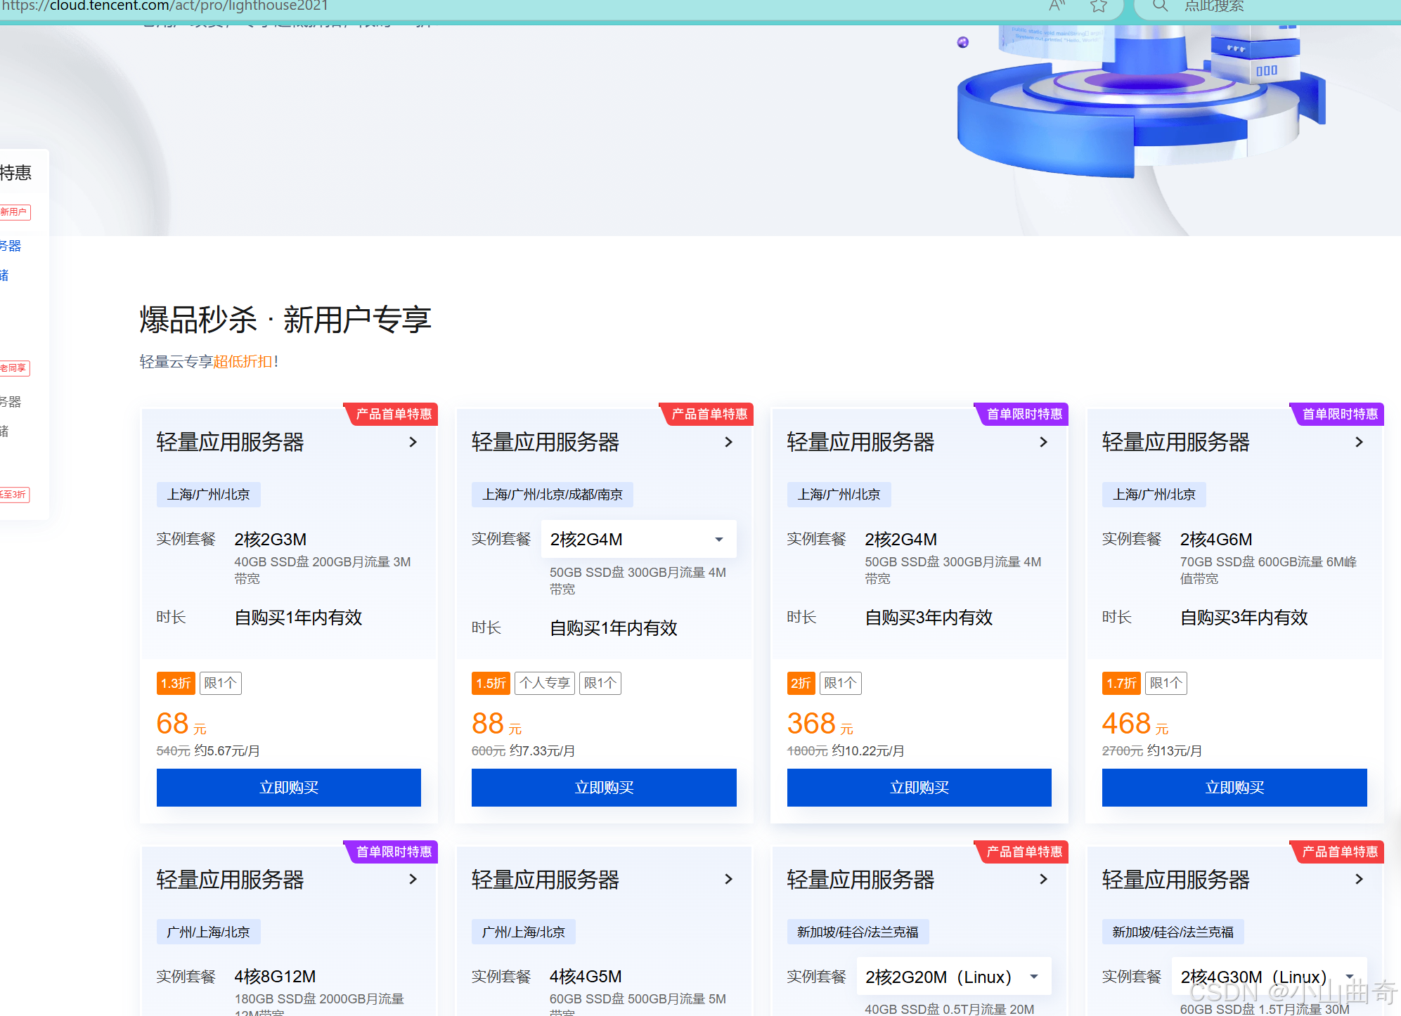Click 立即购买 on the 368元 three-year offer

[919, 788]
